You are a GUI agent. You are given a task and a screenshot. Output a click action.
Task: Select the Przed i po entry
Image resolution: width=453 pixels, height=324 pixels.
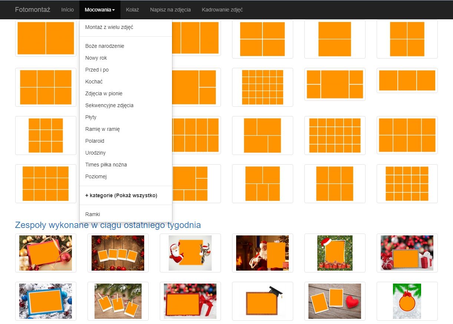click(126, 70)
